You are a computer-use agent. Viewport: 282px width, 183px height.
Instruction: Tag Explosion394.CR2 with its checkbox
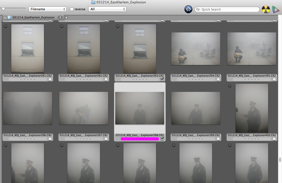[x=218, y=79]
